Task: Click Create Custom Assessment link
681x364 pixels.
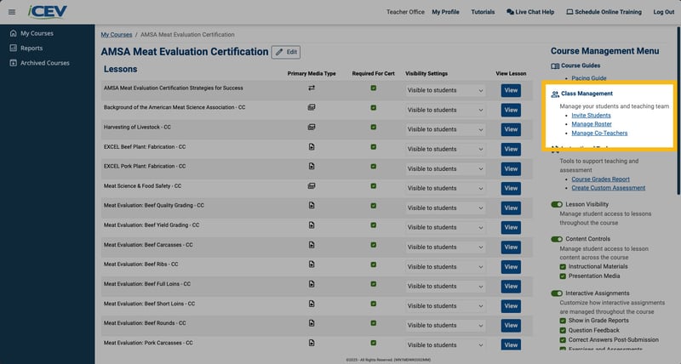Action: pyautogui.click(x=608, y=188)
